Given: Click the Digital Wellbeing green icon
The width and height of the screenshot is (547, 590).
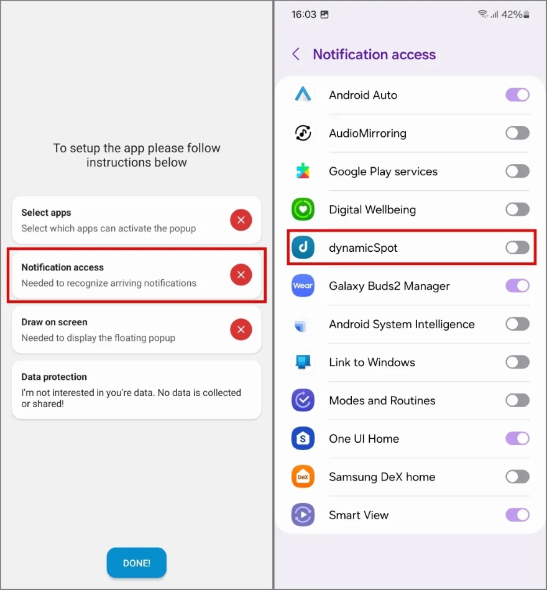Looking at the screenshot, I should [x=303, y=210].
